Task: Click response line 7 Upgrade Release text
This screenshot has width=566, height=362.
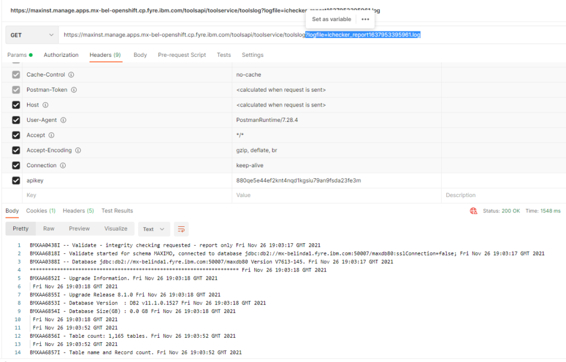Action: pos(125,295)
